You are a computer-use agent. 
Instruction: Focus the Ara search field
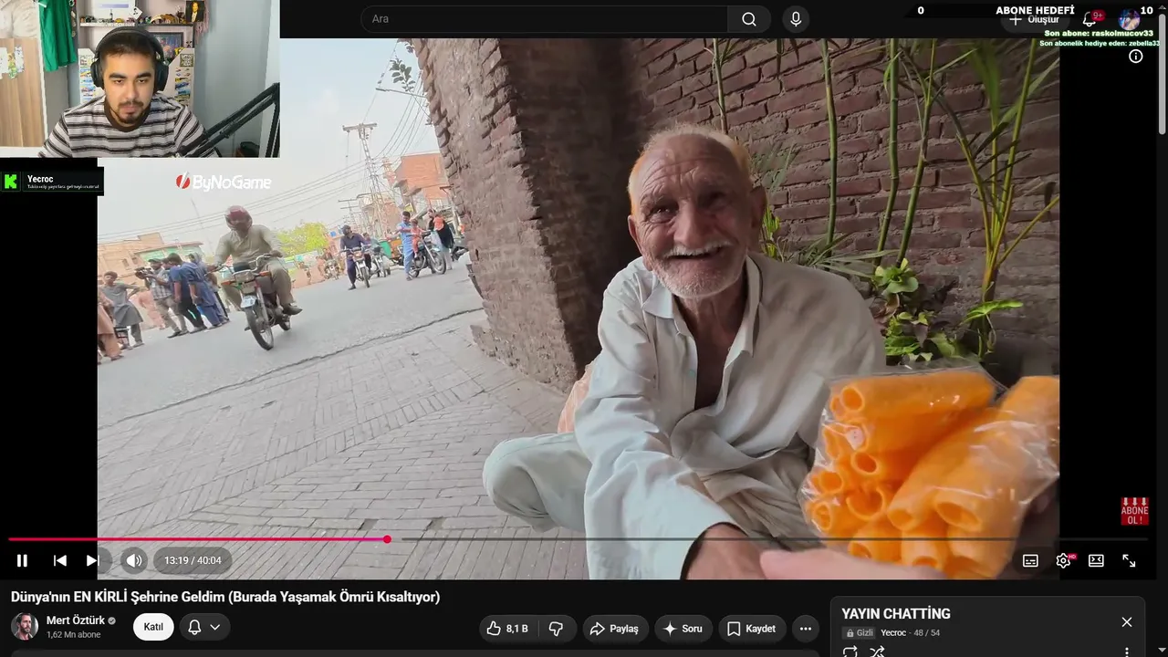pos(545,19)
